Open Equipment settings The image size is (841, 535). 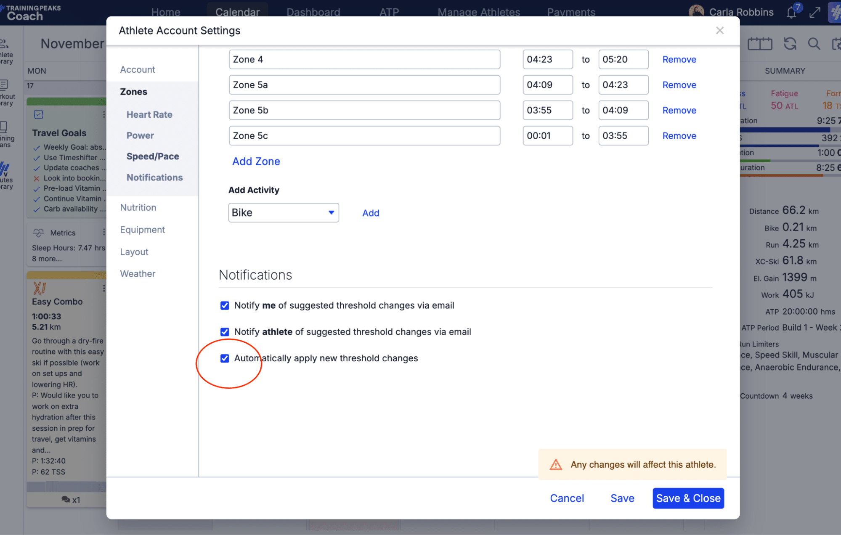point(142,230)
